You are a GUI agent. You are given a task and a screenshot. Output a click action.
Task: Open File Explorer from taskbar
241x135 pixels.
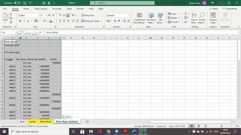(91, 132)
